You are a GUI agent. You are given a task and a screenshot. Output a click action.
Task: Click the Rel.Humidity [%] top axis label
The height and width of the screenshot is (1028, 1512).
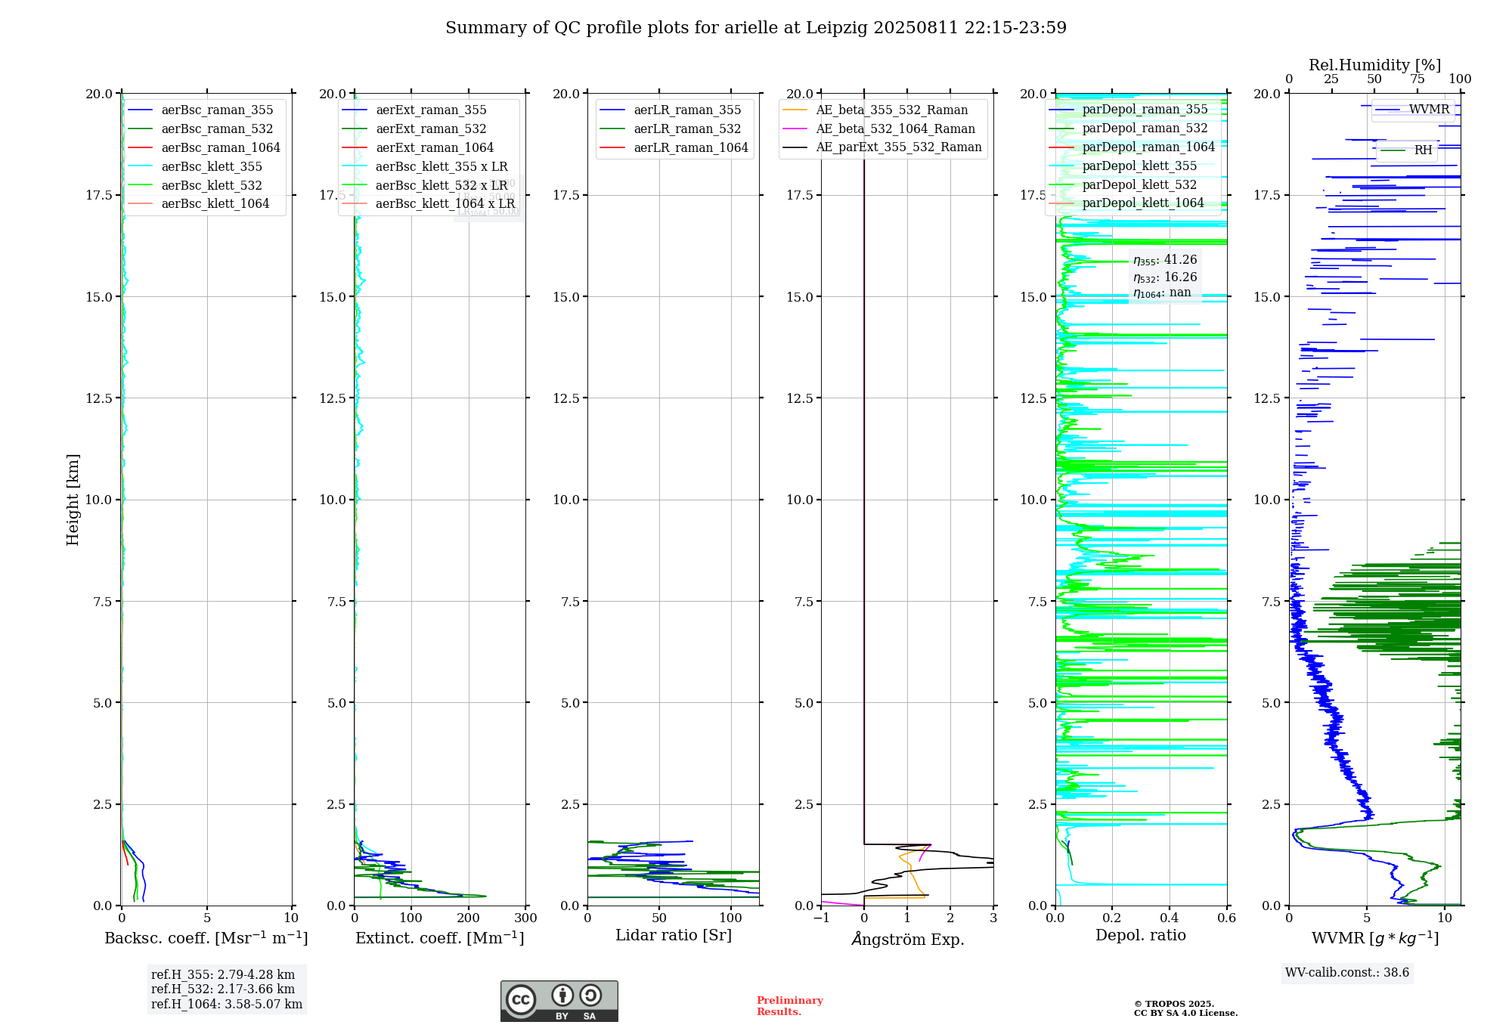click(x=1375, y=65)
